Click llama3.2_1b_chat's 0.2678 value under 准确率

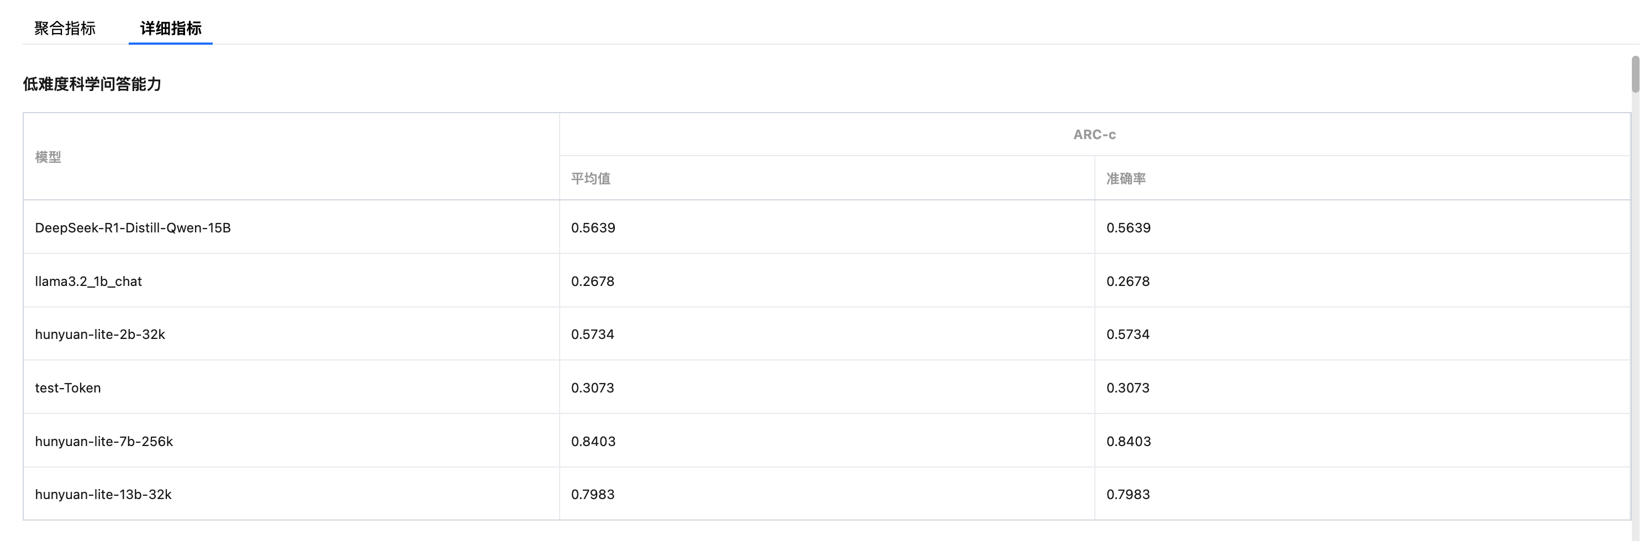click(x=1127, y=282)
